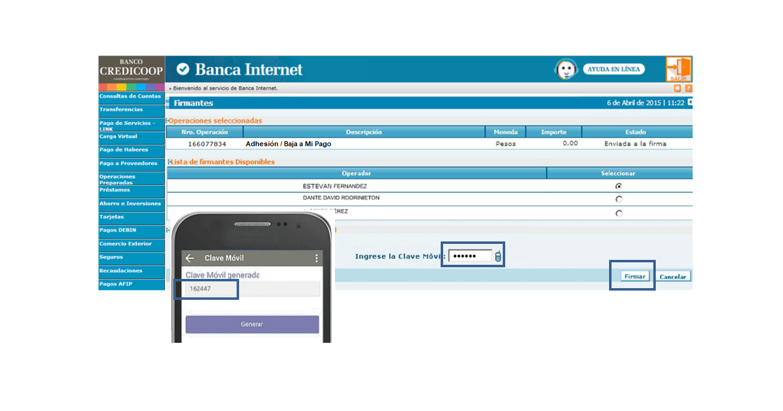Click the Nro. Operación column header

[x=205, y=132]
